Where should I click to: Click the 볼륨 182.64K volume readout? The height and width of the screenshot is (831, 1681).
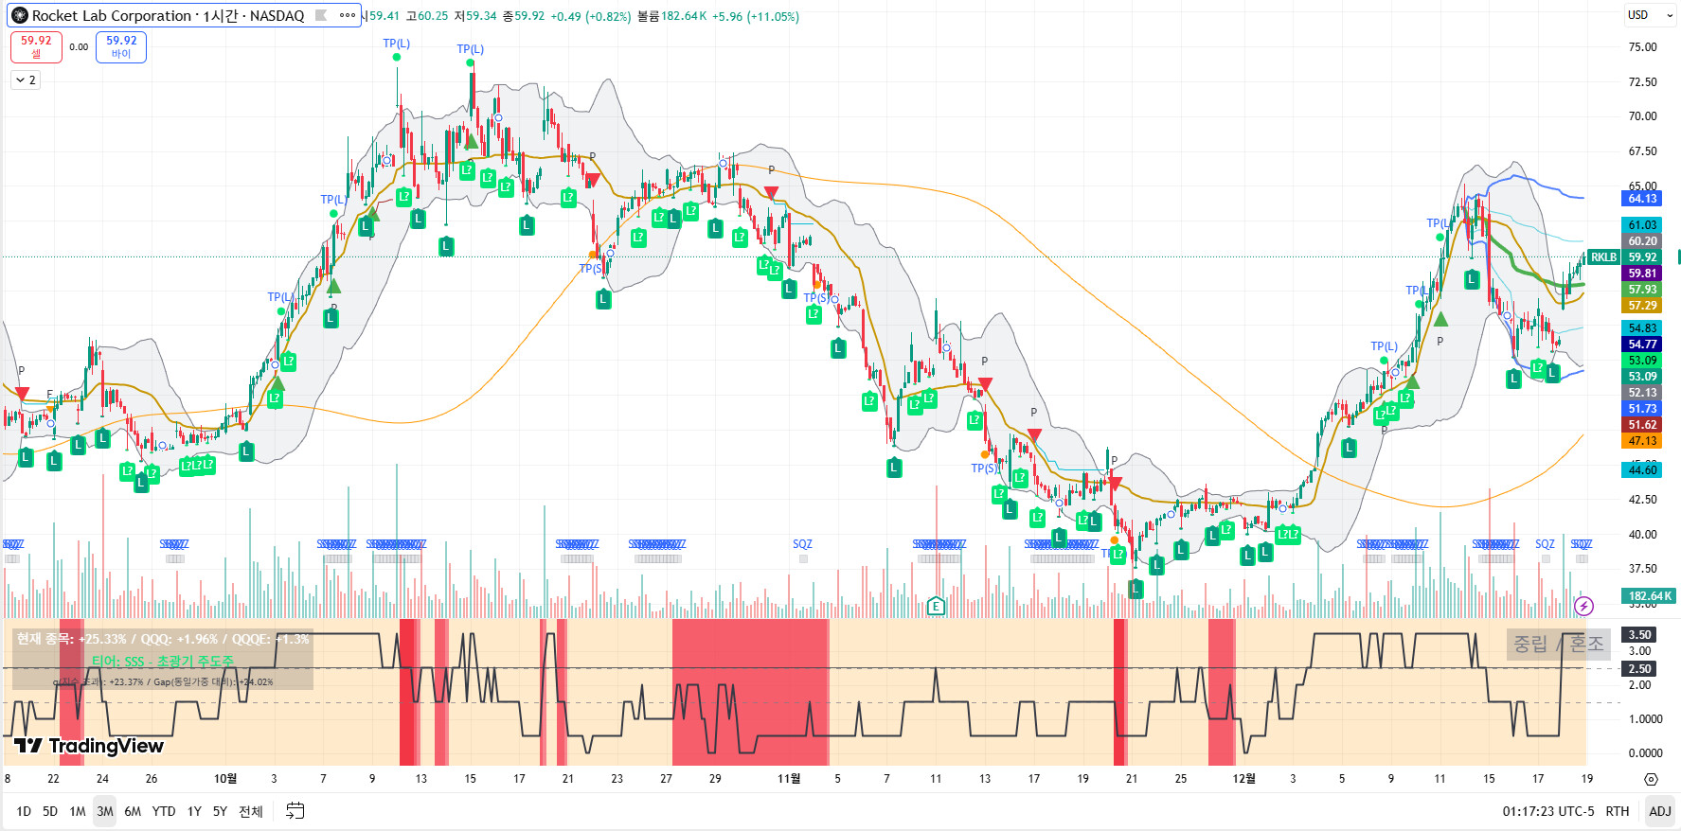[671, 16]
